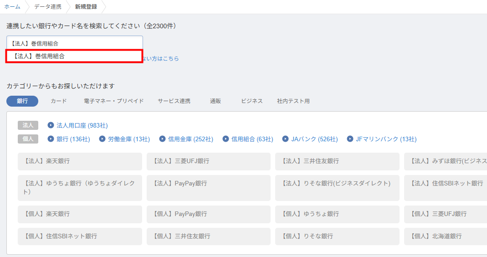Image resolution: width=487 pixels, height=257 pixels.
Task: Click the bank name search input field
Action: (x=74, y=43)
